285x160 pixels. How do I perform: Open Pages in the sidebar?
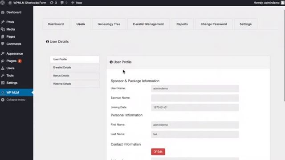click(x=11, y=36)
